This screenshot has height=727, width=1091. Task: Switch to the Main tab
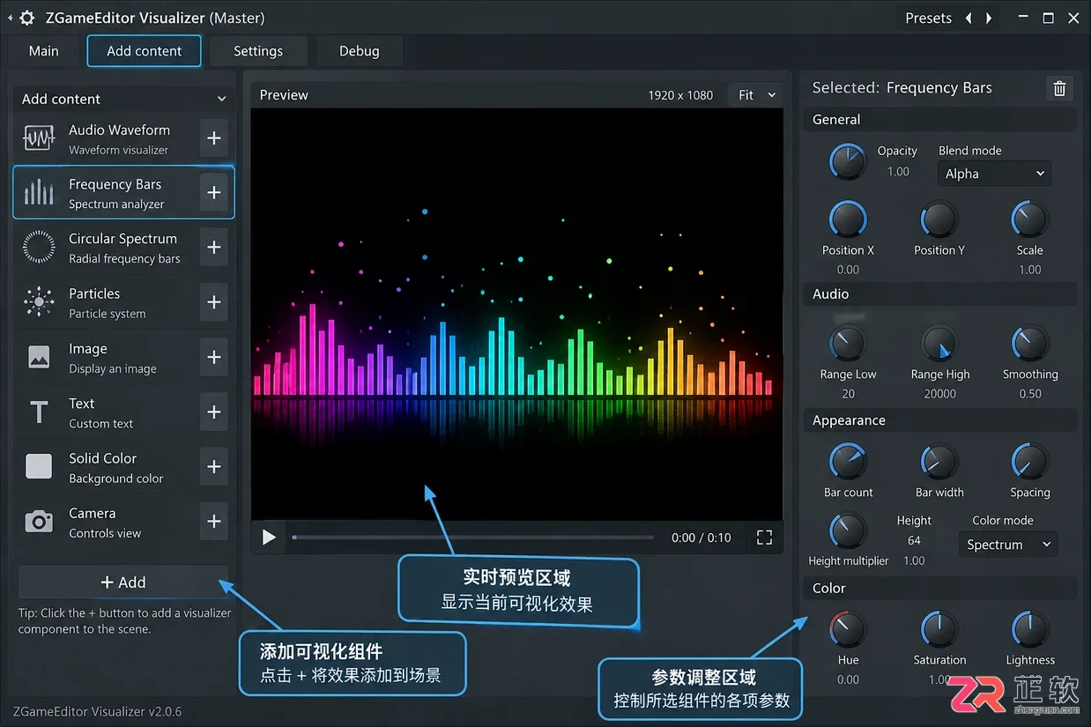point(44,51)
